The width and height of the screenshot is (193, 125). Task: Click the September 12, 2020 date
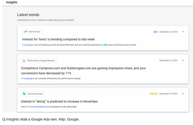click(168, 60)
